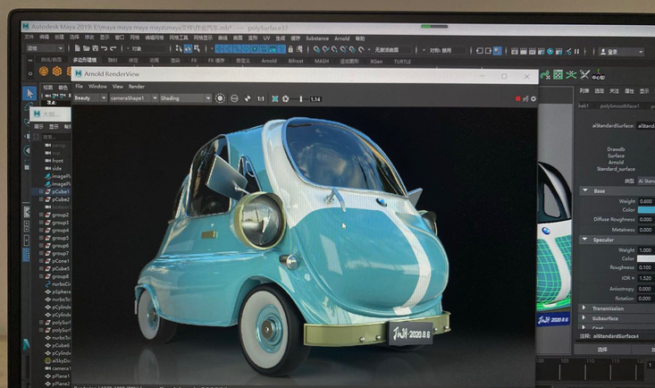Click the center pivot axis shelf icon

tap(598, 75)
